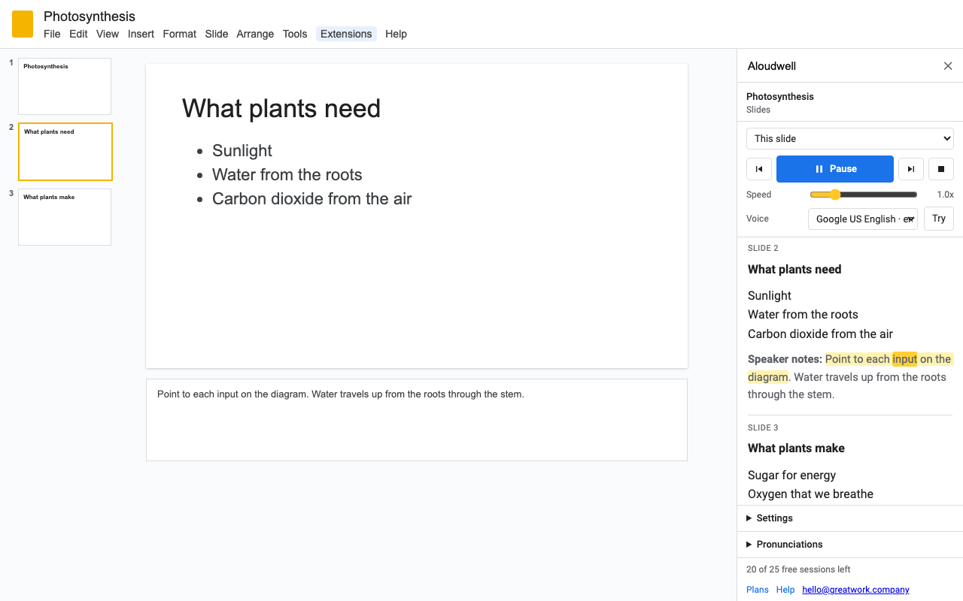Select slide 2 thumbnail 'What plants need'
Screen dimensions: 963x601
tap(65, 152)
